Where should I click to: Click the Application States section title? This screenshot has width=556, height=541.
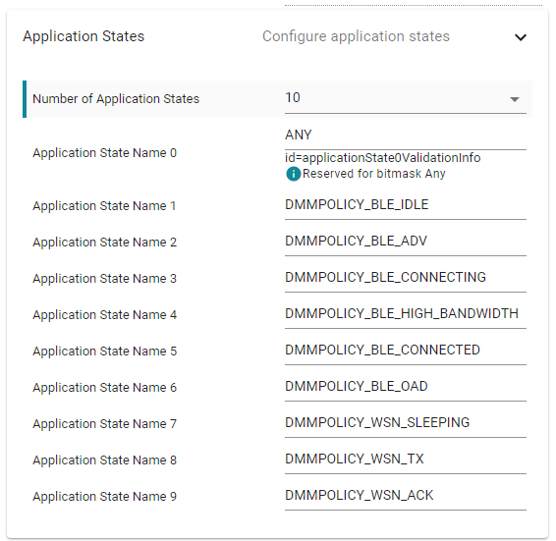(x=83, y=36)
